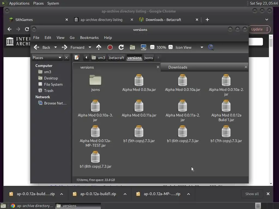Select Alpha Mod 0.0.10a-2.jar file
The image size is (279, 209).
[226, 85]
